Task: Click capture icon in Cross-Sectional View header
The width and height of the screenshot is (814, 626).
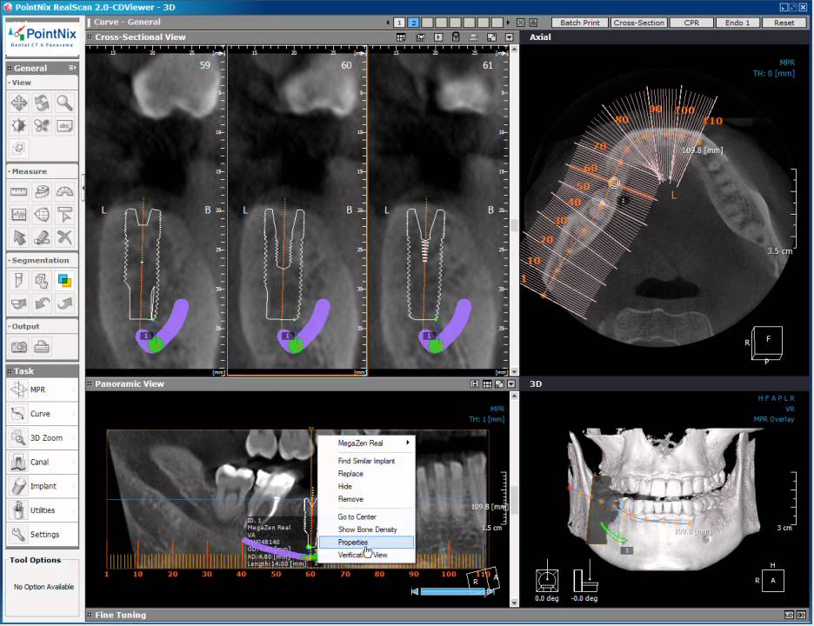Action: pos(421,37)
